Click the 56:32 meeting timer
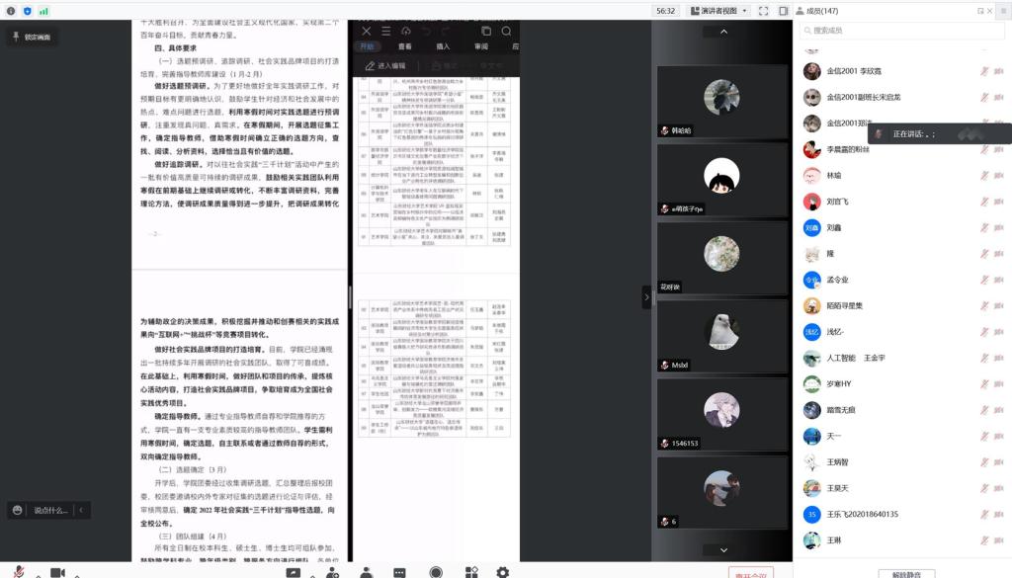 click(x=665, y=11)
